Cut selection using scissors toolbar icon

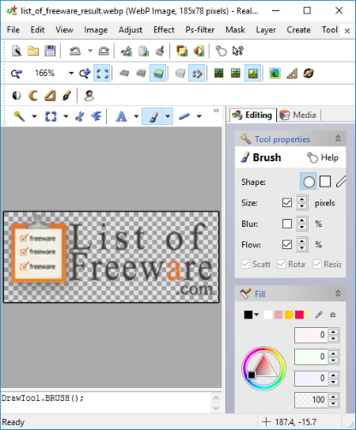[x=127, y=51]
